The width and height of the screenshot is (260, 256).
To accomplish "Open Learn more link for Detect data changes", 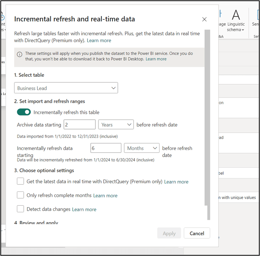I will click(84, 210).
